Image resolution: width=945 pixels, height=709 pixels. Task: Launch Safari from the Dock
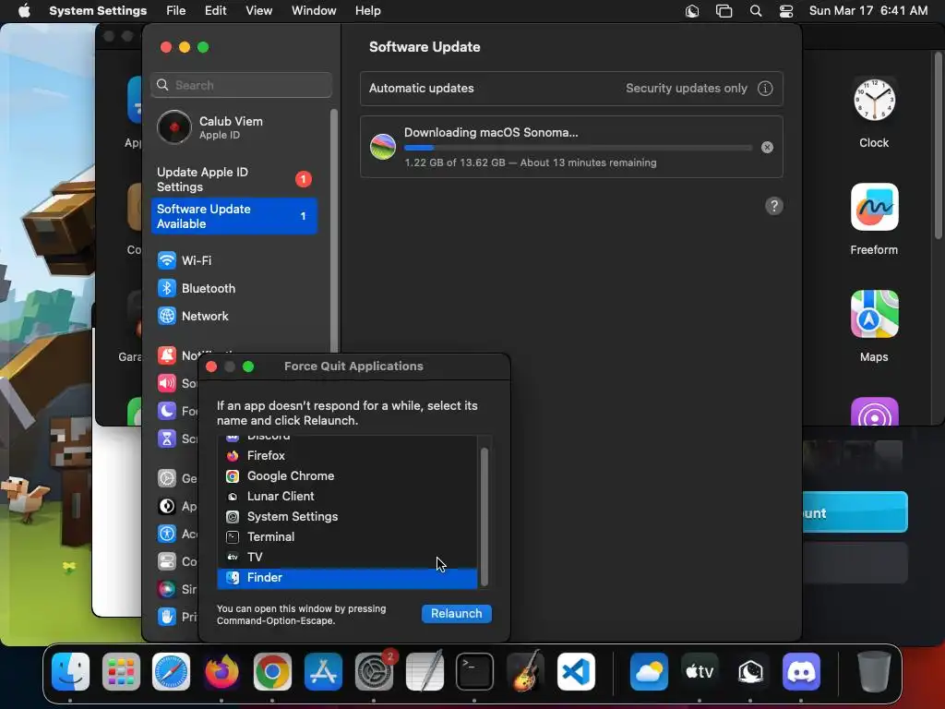click(171, 671)
